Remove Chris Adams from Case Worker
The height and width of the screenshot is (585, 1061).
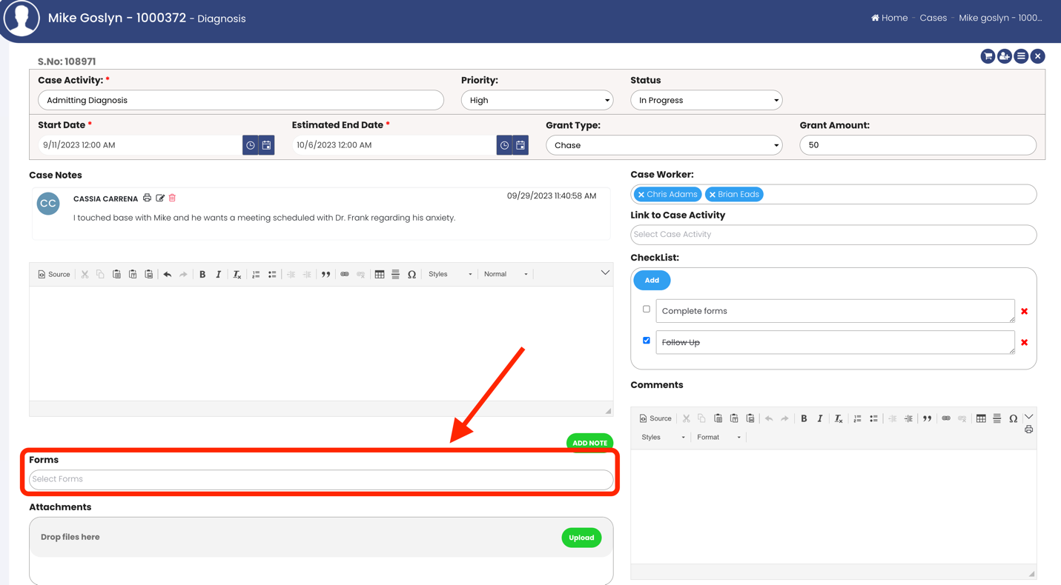coord(641,195)
